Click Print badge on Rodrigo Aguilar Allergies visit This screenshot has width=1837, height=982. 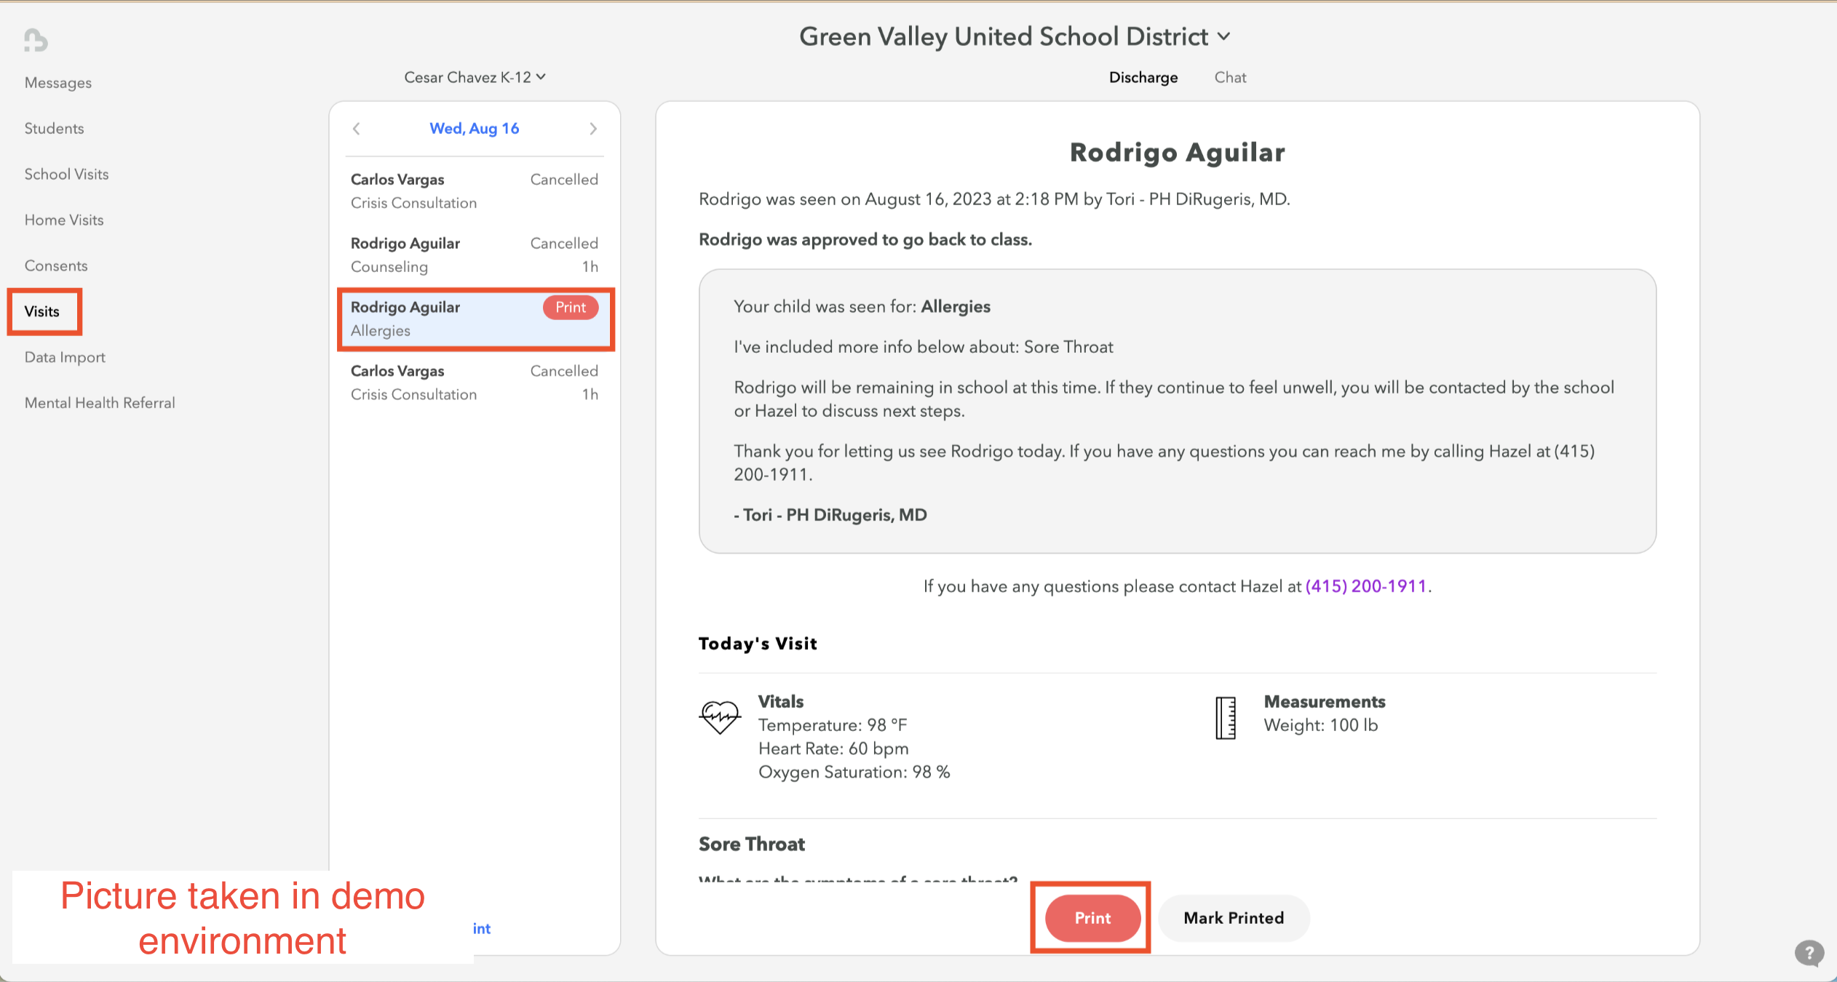coord(571,308)
